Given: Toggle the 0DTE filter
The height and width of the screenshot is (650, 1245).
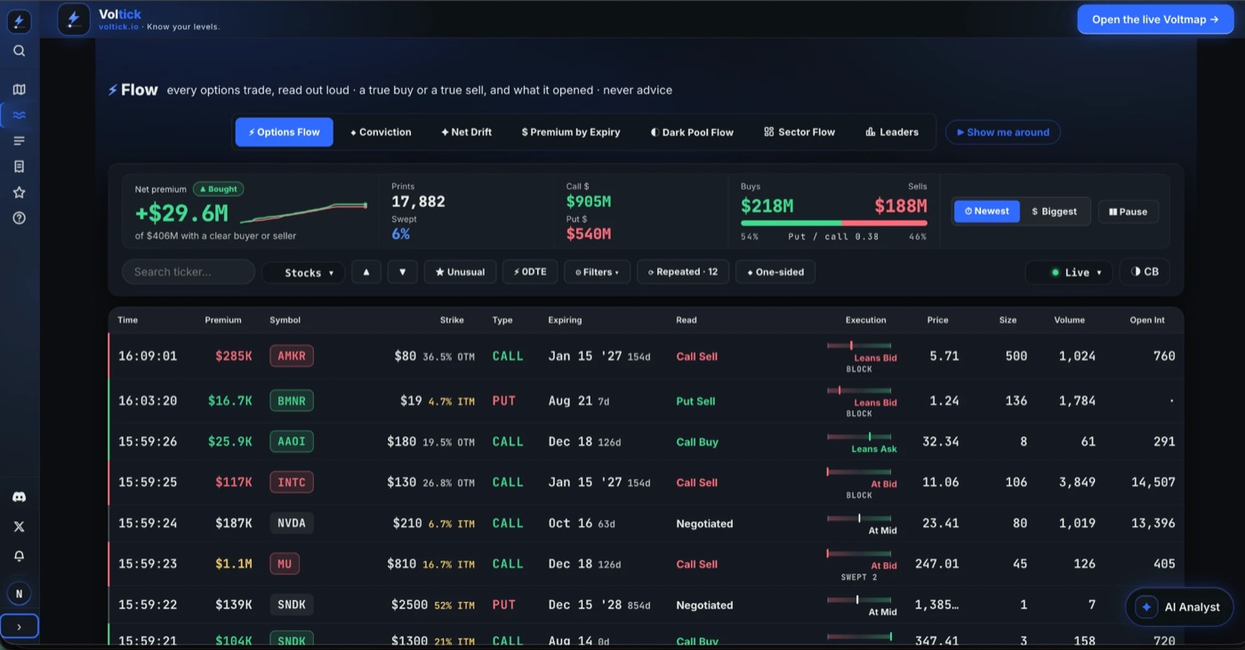Looking at the screenshot, I should pyautogui.click(x=530, y=272).
